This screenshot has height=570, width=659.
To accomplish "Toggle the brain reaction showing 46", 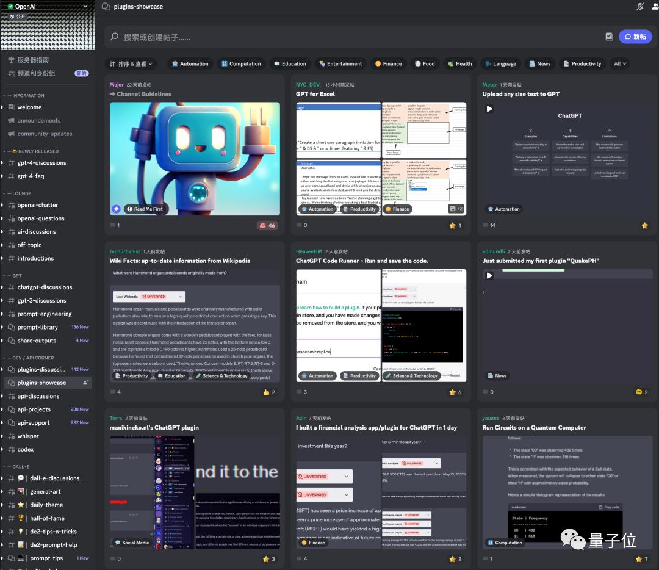I will 267,225.
